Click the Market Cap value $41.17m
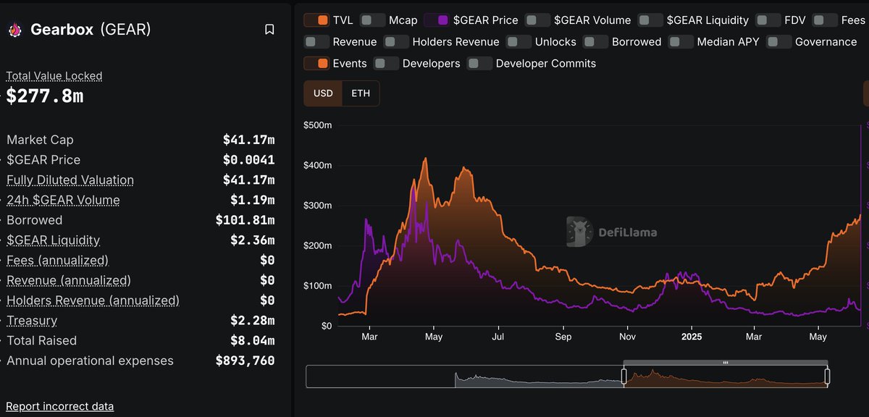Viewport: 869px width, 417px height. pyautogui.click(x=248, y=140)
